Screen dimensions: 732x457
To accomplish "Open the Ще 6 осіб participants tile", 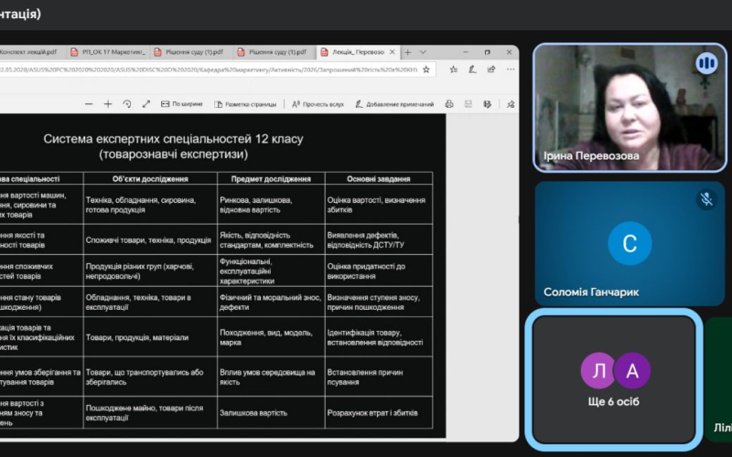I will pyautogui.click(x=615, y=379).
